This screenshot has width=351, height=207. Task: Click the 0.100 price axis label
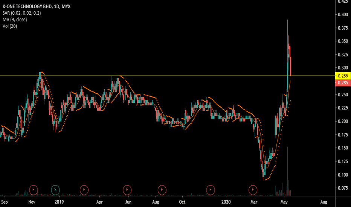pyautogui.click(x=343, y=175)
